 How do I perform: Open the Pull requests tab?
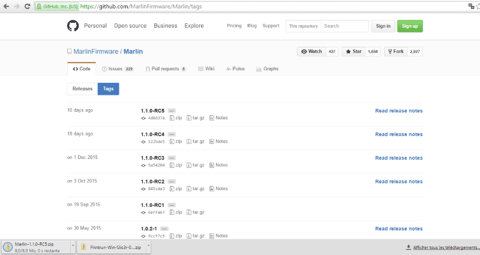(x=166, y=69)
